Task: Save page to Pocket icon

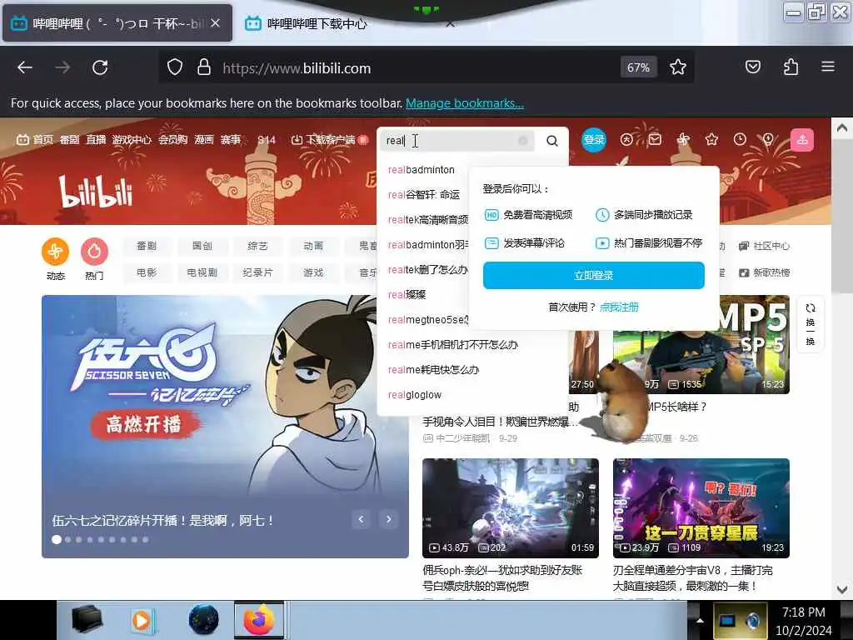Action: pos(753,67)
